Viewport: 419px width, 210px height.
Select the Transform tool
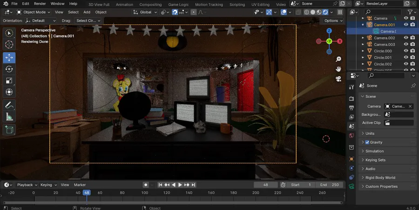click(x=9, y=92)
